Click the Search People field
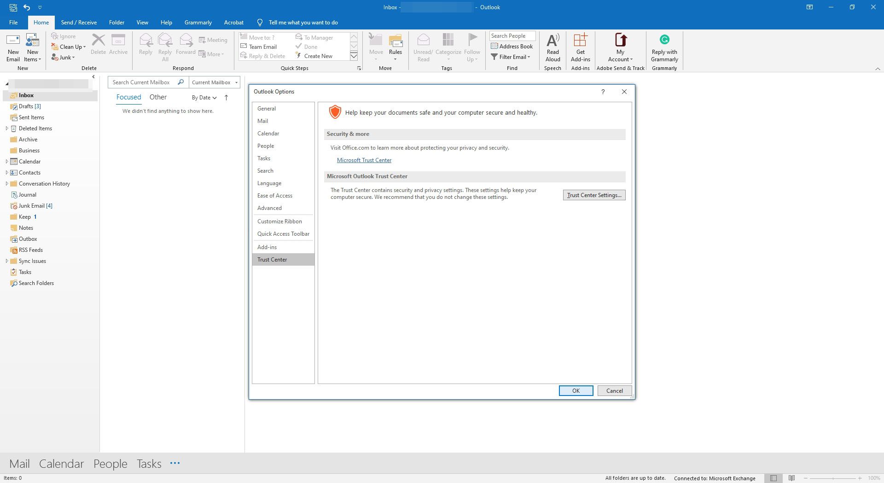Viewport: 884px width, 483px height. point(512,36)
